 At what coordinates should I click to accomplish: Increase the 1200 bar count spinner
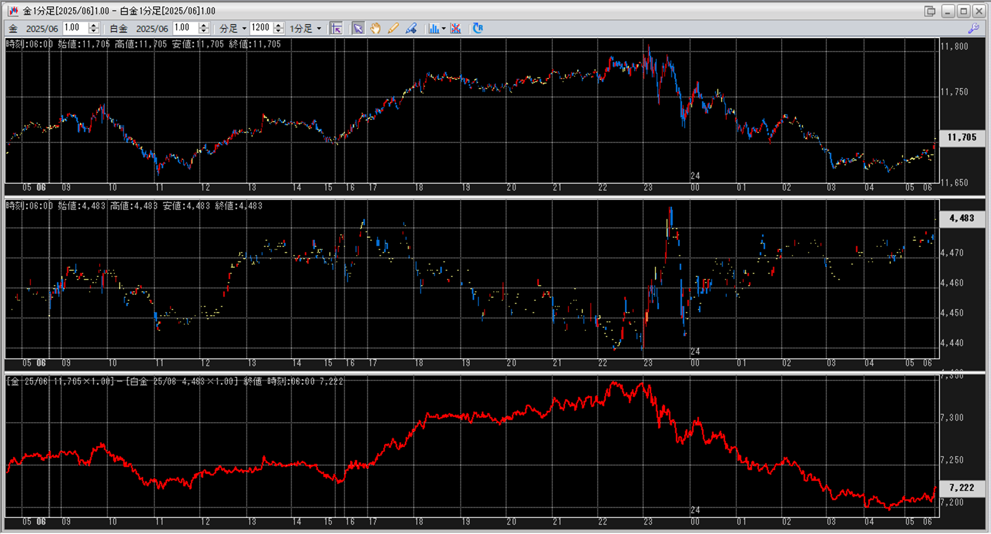click(x=278, y=25)
